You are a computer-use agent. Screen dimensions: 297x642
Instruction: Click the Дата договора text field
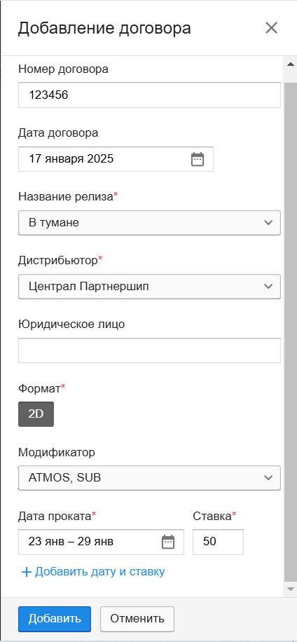tap(116, 159)
